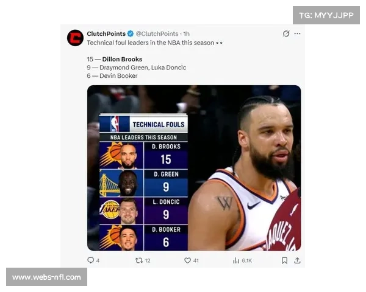Click the @ClutchPoints handle
Viewport: 366px width, 292px height.
click(x=157, y=34)
